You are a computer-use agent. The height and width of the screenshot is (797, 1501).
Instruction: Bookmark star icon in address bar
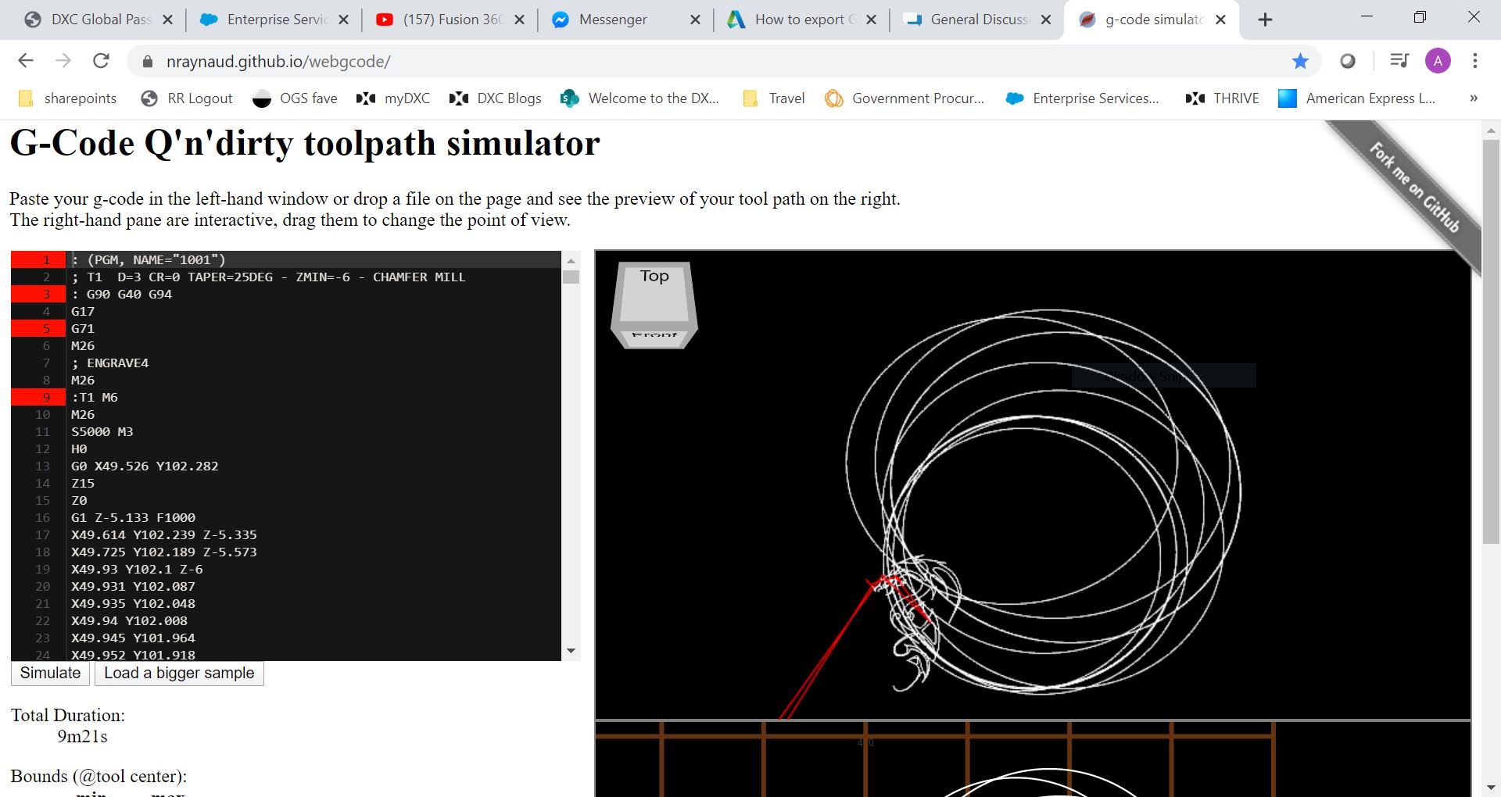click(x=1300, y=61)
